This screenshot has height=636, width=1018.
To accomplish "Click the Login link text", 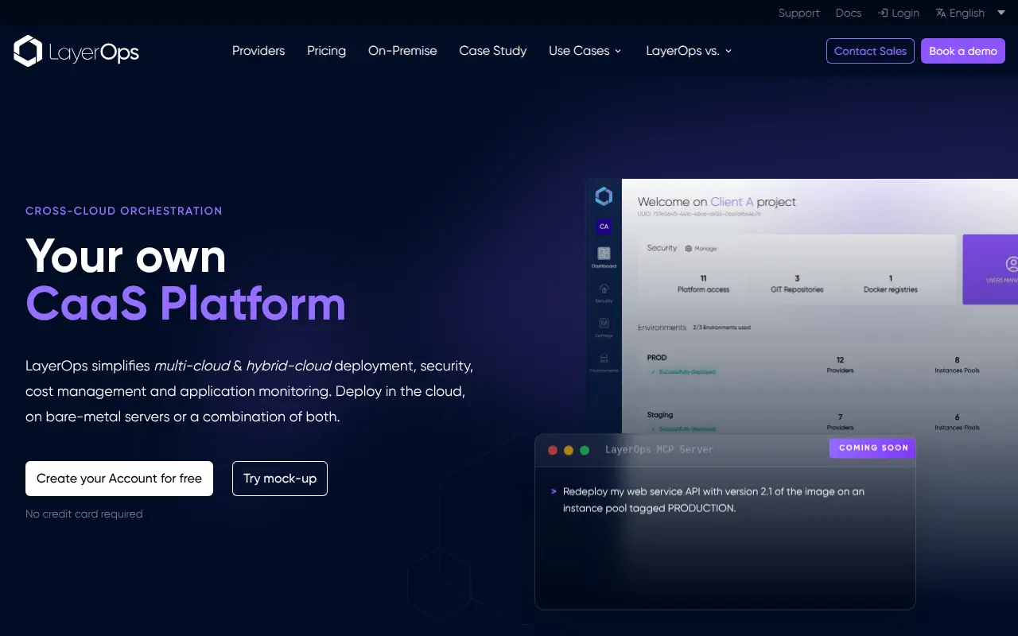I will [x=906, y=13].
